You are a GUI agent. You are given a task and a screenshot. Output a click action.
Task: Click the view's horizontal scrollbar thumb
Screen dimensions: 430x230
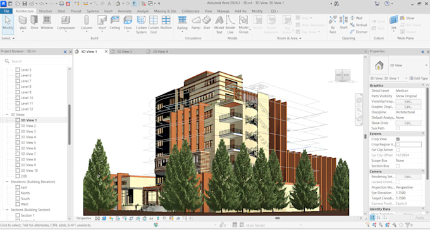click(x=278, y=218)
